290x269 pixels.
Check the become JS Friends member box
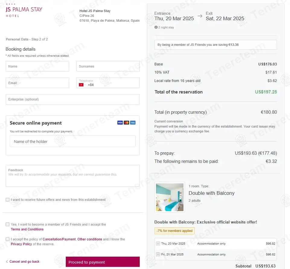(x=8, y=224)
